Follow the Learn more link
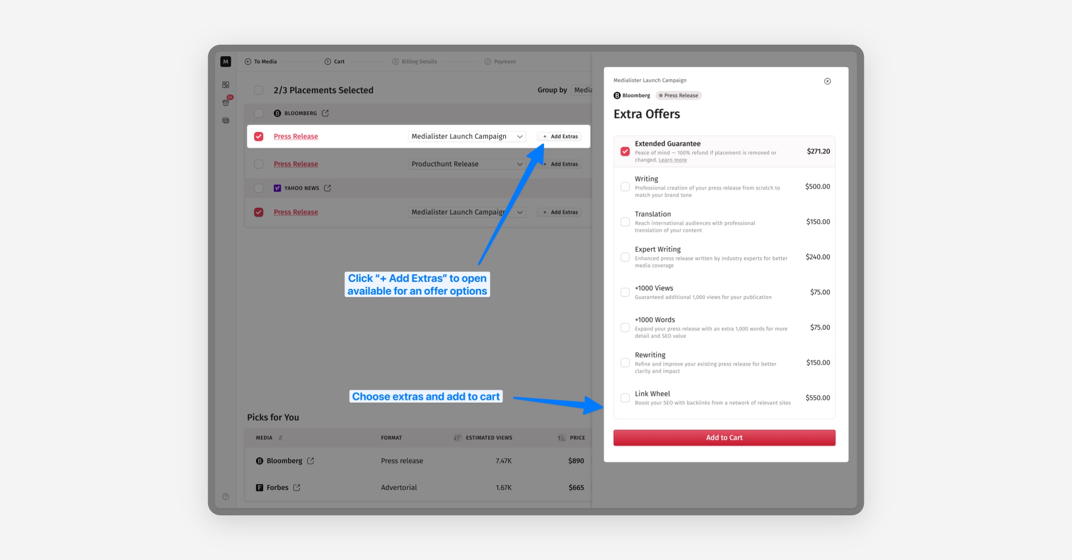The image size is (1072, 560). 672,160
